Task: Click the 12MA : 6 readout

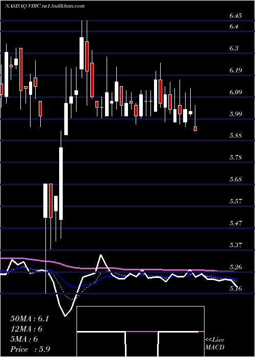Action: (27, 329)
